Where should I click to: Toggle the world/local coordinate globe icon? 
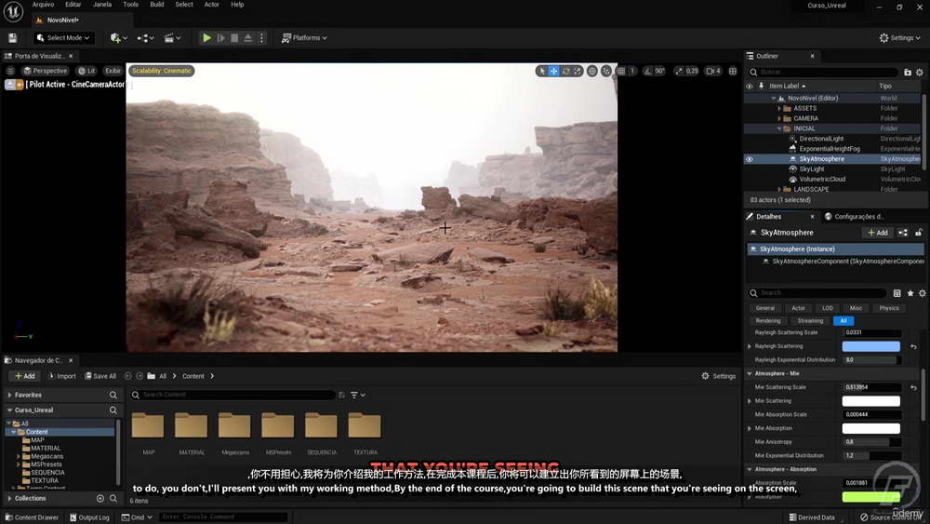[x=591, y=72]
